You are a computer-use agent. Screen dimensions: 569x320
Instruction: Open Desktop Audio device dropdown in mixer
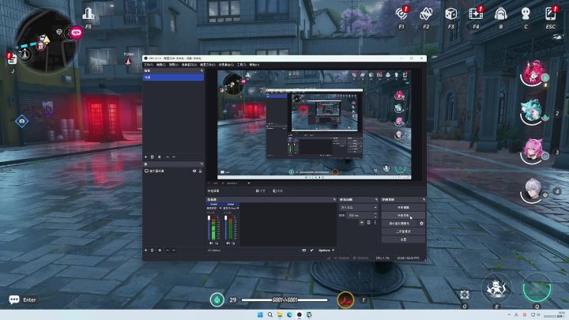click(214, 209)
